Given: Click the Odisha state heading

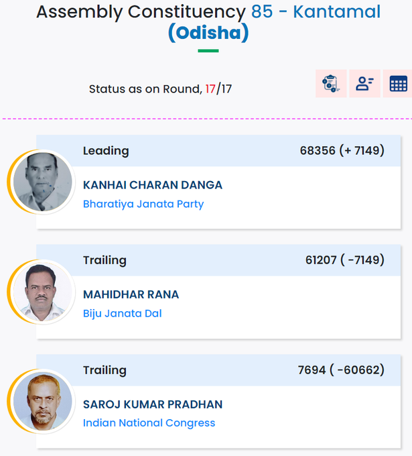Looking at the screenshot, I should point(208,33).
